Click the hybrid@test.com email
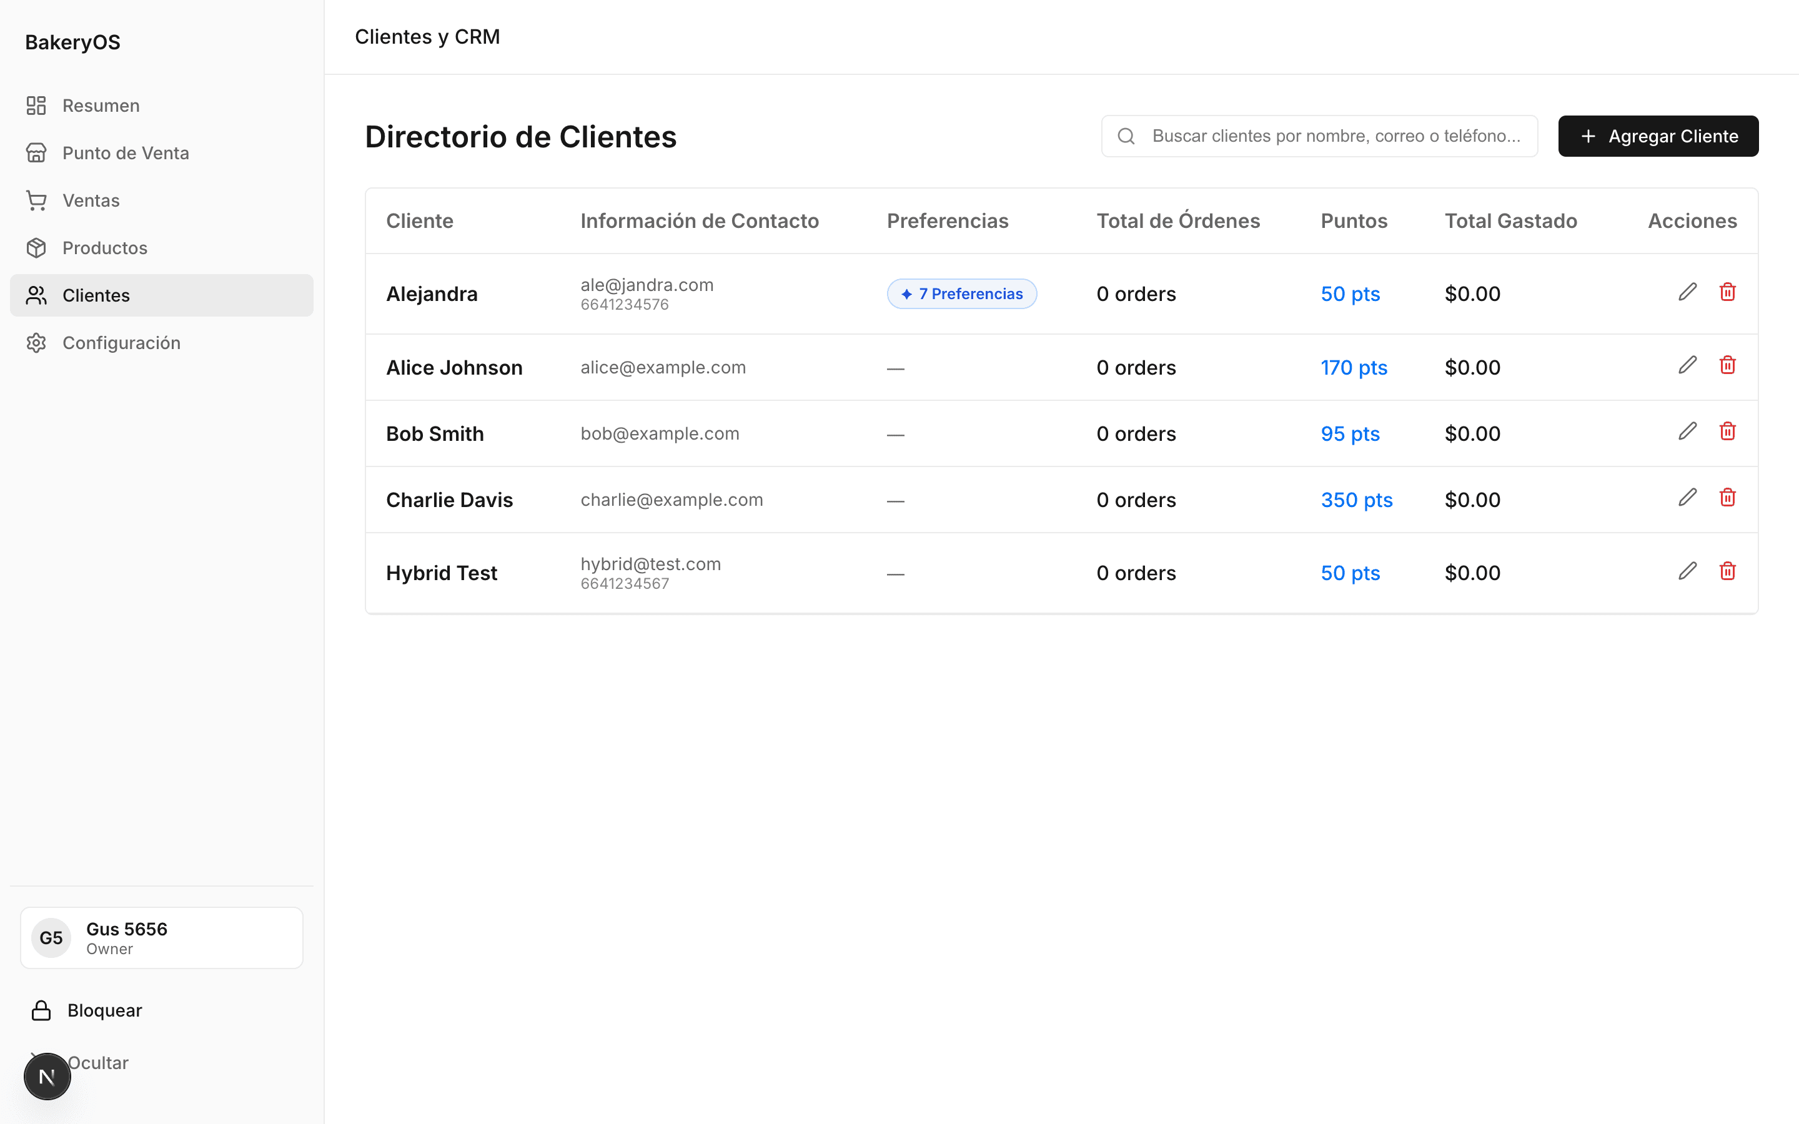Viewport: 1799px width, 1124px height. pyautogui.click(x=650, y=564)
